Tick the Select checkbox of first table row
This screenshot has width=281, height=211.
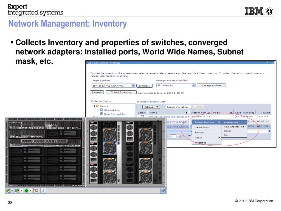142,116
